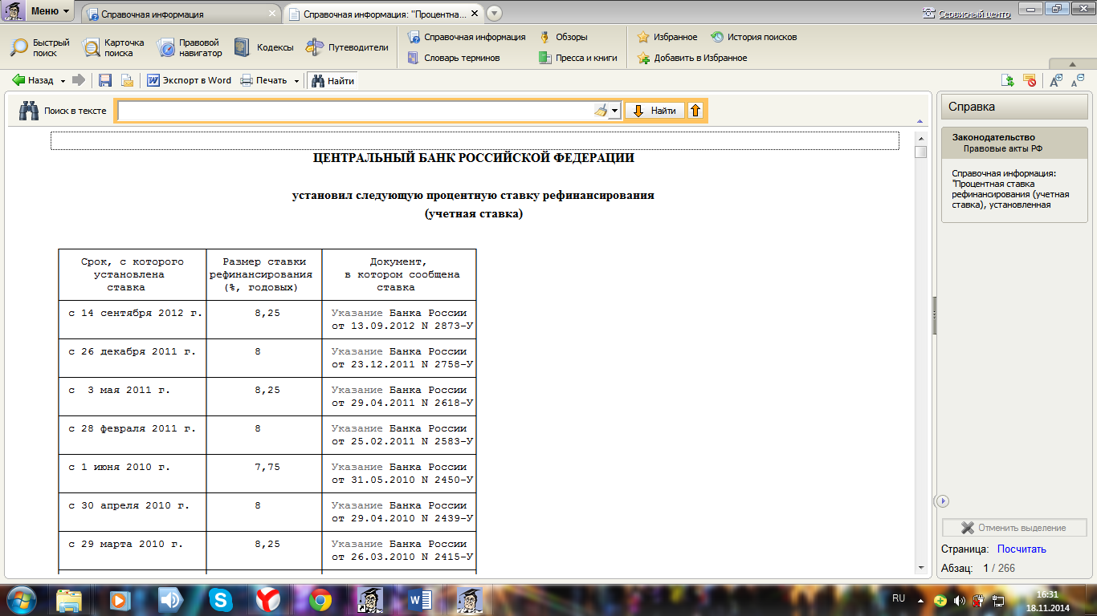
Task: Click Законодательство Правовые акты РФ entry
Action: 1014,143
